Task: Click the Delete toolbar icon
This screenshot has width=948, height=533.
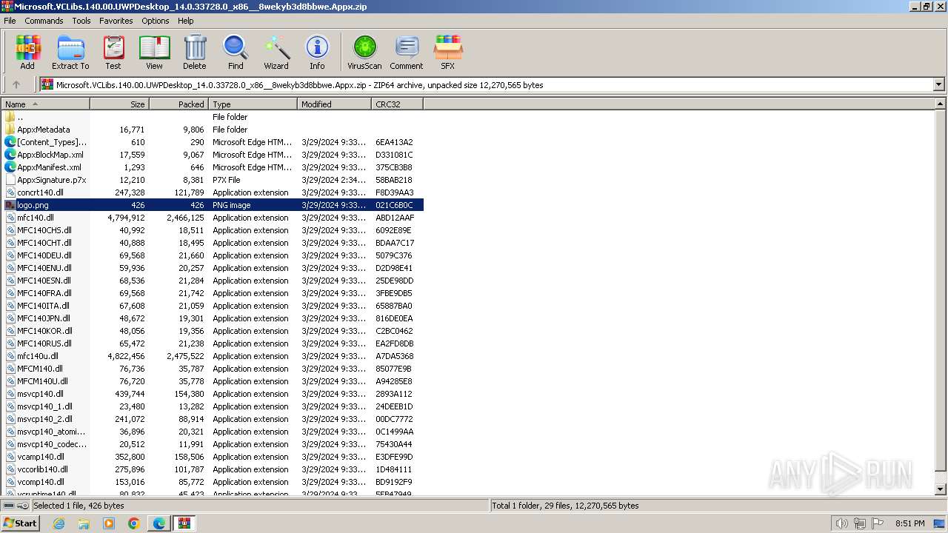Action: click(195, 52)
